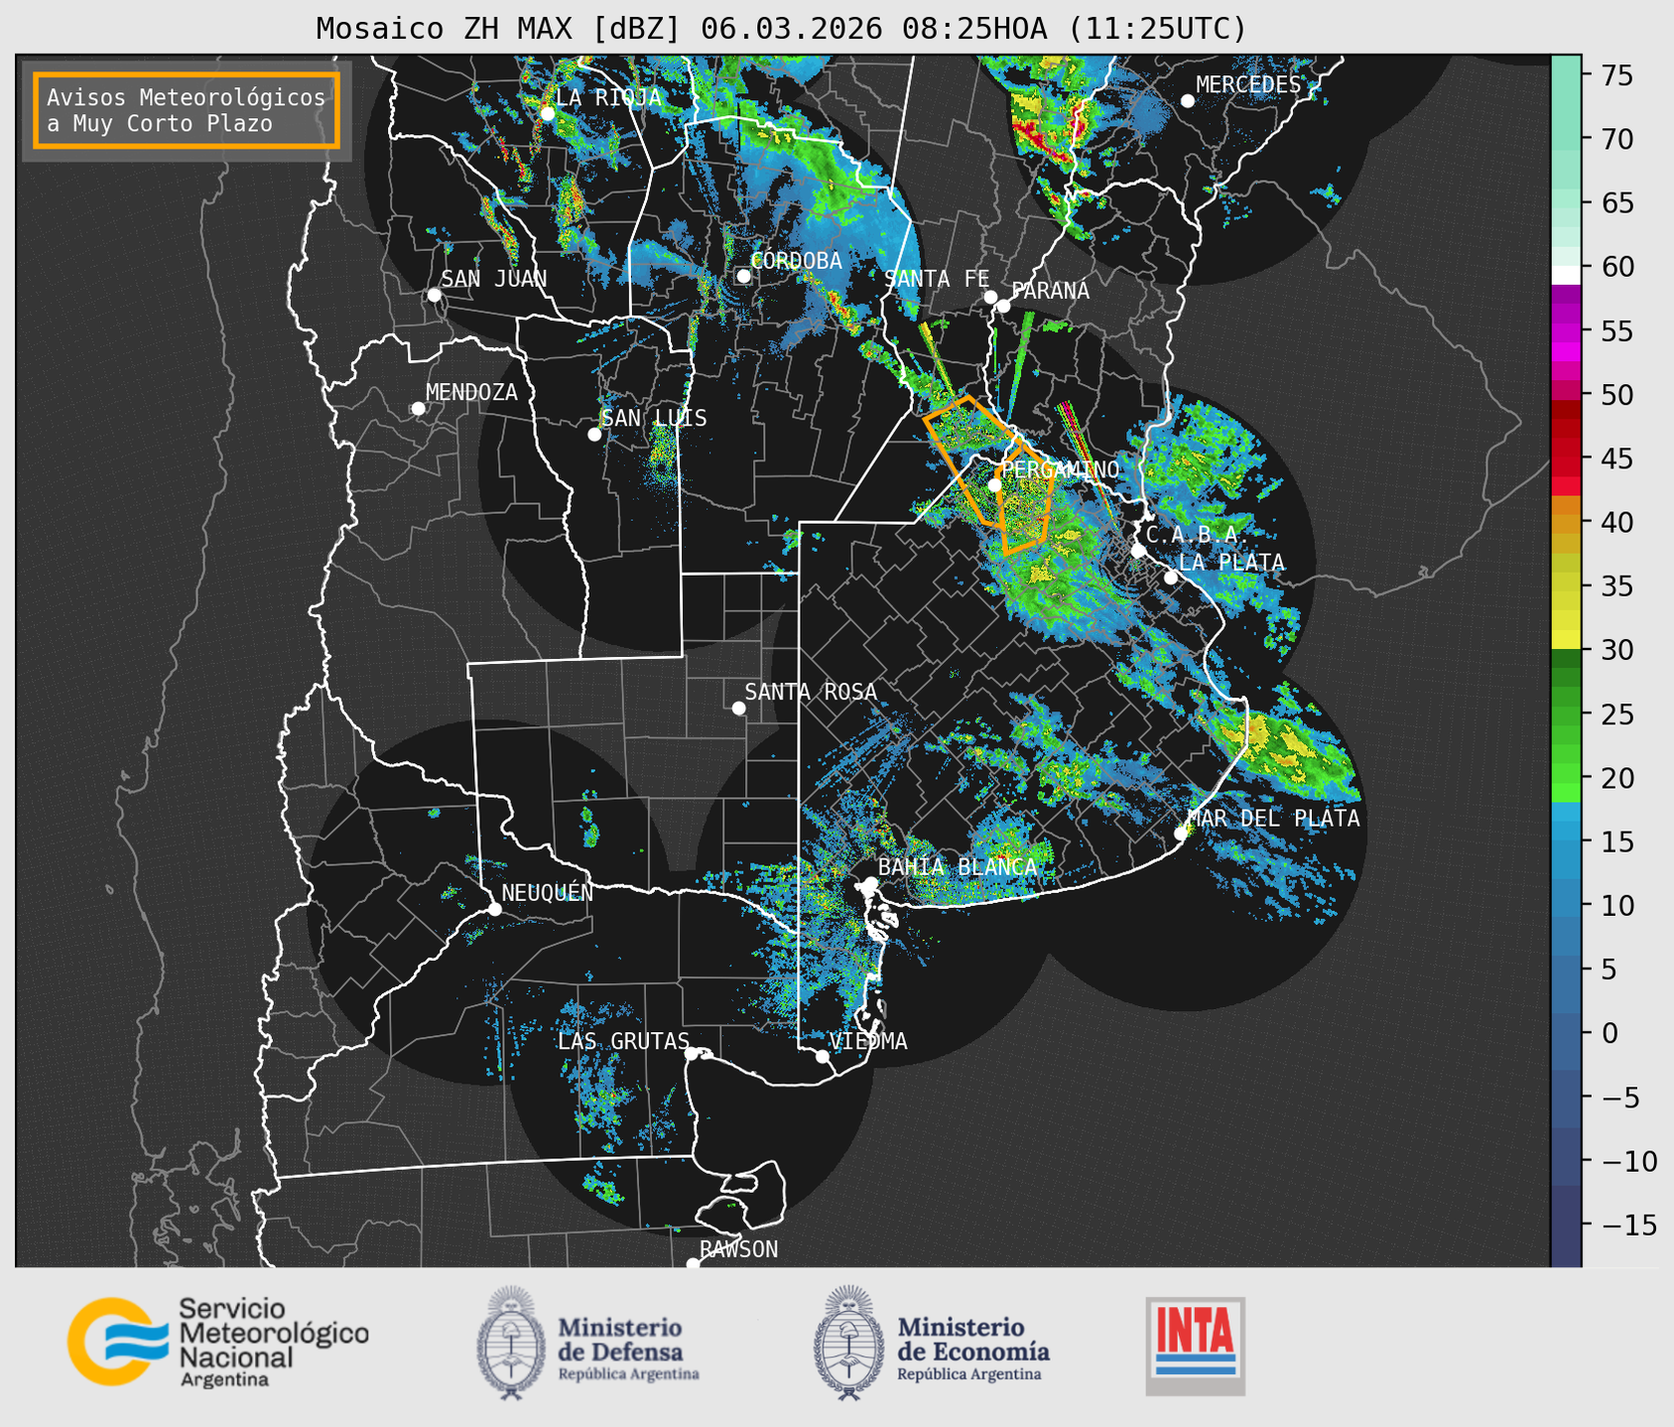1674x1427 pixels.
Task: Click the 0 dBZ label on scale
Action: click(1609, 1033)
